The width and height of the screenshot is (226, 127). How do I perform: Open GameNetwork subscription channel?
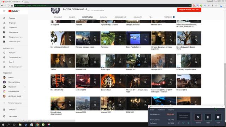pos(13,91)
